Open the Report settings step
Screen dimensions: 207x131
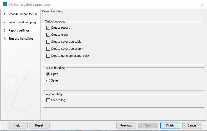[19, 30]
